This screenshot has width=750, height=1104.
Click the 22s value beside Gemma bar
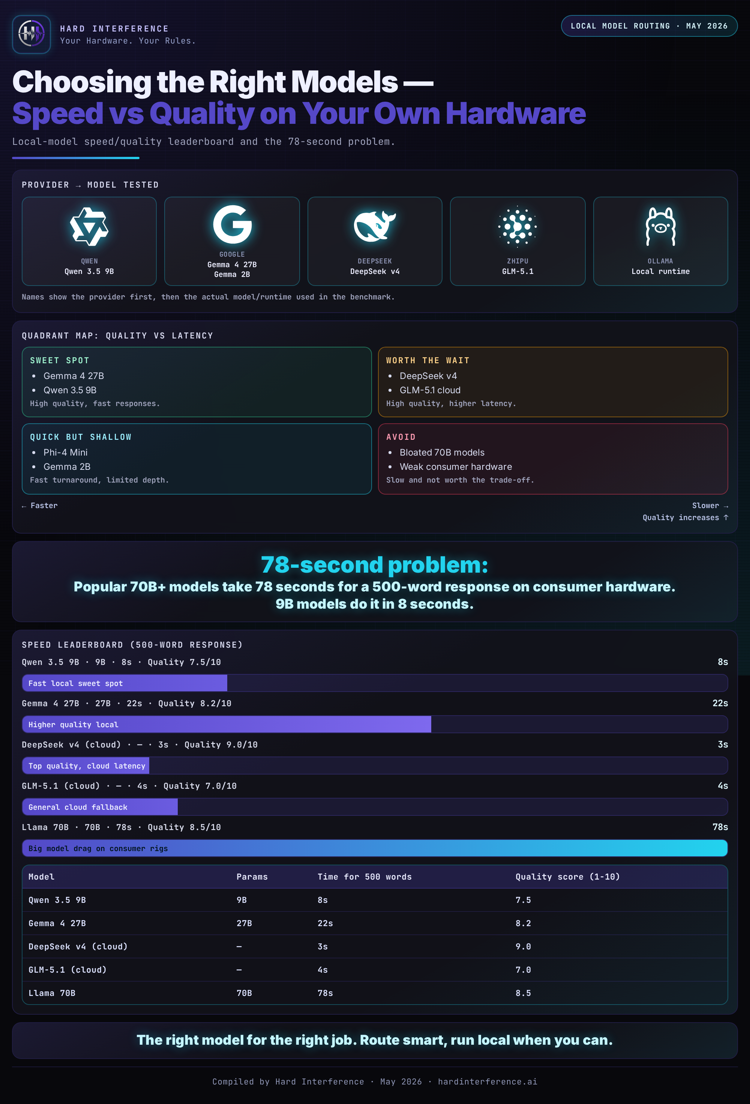pyautogui.click(x=720, y=703)
